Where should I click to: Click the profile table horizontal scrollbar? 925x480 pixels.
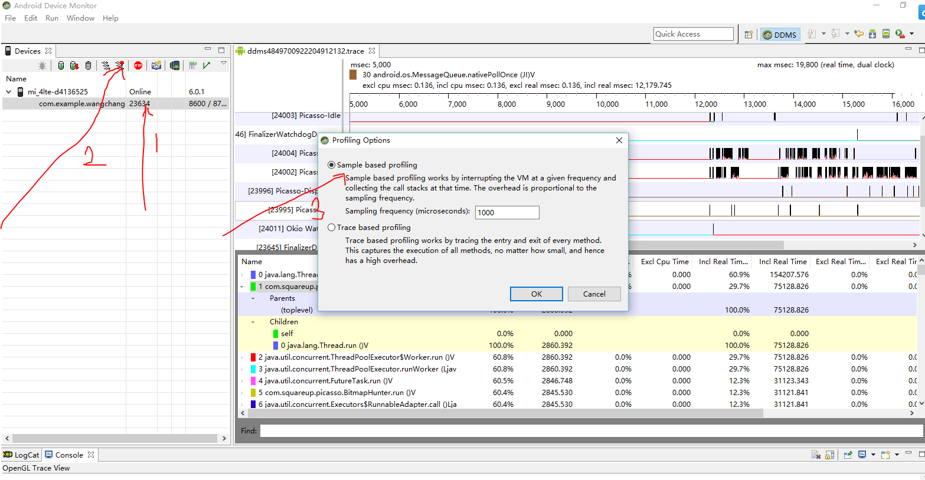pyautogui.click(x=505, y=413)
